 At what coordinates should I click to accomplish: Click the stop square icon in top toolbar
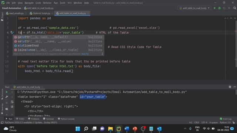click(229, 8)
